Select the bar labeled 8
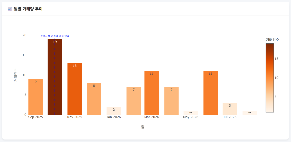The image size is (291, 142). (94, 99)
